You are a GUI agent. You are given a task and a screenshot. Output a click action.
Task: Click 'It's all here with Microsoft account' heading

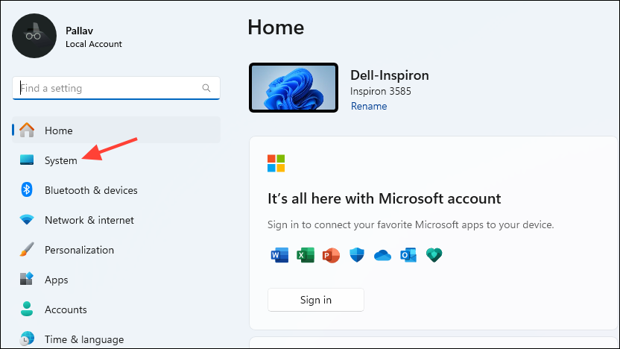coord(384,198)
